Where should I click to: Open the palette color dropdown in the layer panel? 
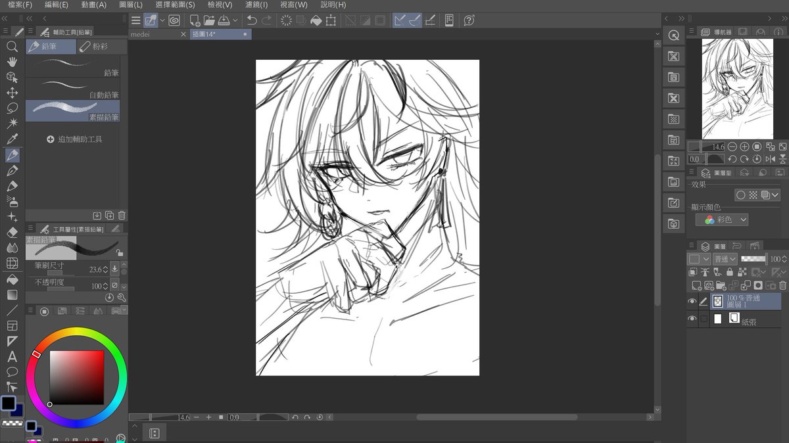click(x=698, y=259)
